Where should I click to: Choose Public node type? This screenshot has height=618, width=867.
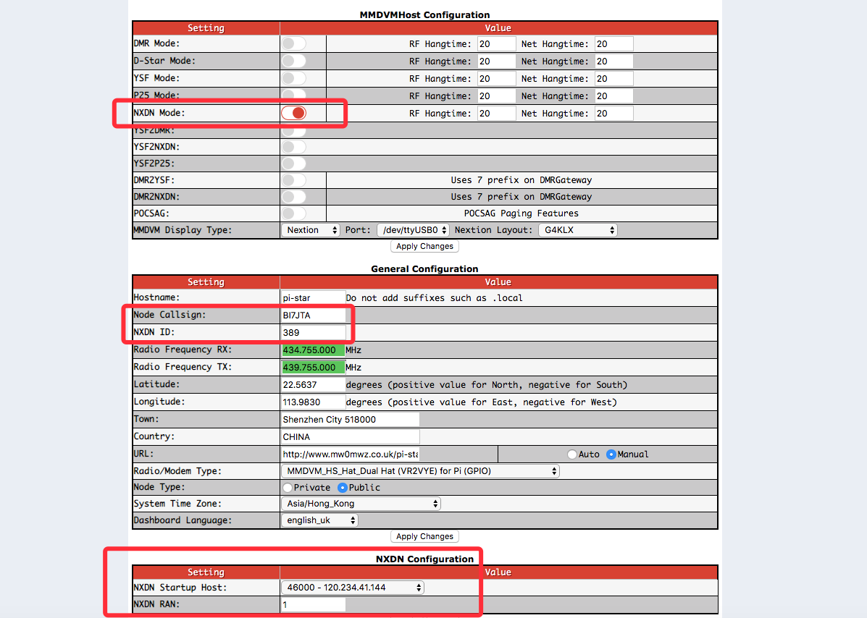pos(343,488)
